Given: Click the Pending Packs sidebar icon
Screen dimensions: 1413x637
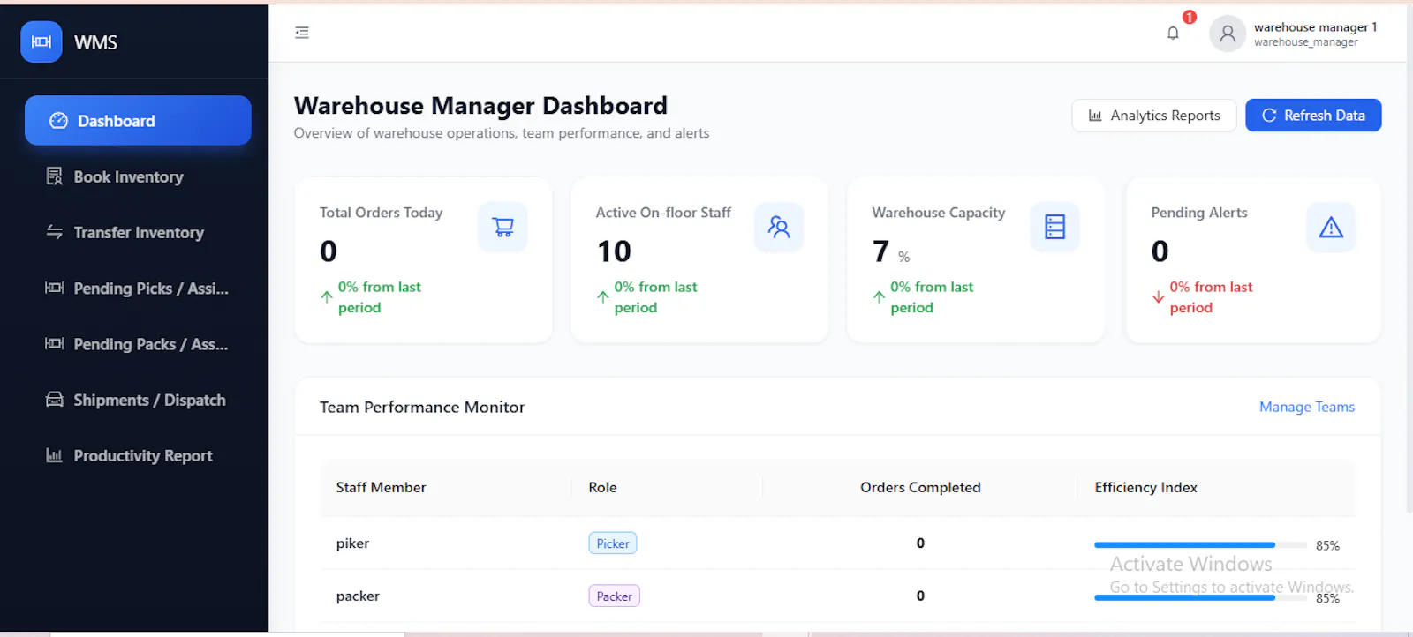Looking at the screenshot, I should pyautogui.click(x=54, y=343).
